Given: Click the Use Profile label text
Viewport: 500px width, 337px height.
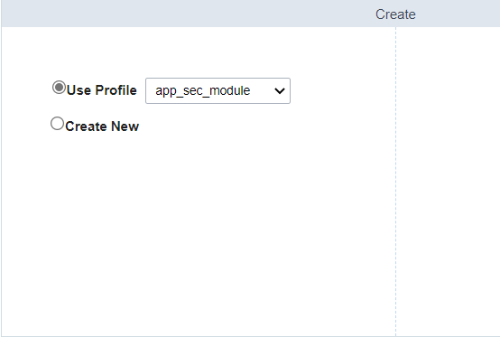Looking at the screenshot, I should (102, 90).
